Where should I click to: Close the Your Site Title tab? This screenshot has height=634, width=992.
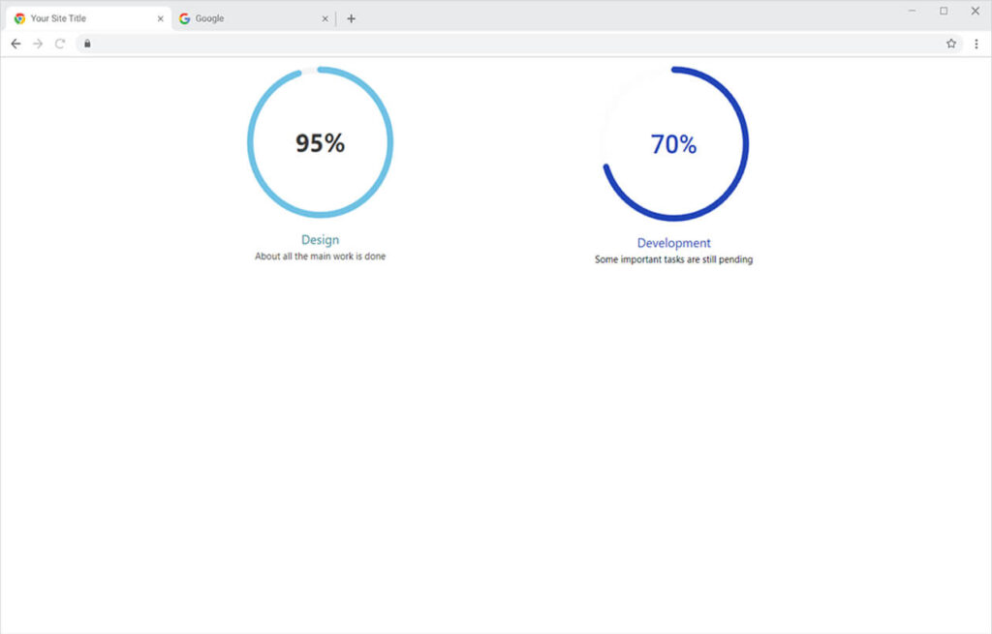[161, 18]
